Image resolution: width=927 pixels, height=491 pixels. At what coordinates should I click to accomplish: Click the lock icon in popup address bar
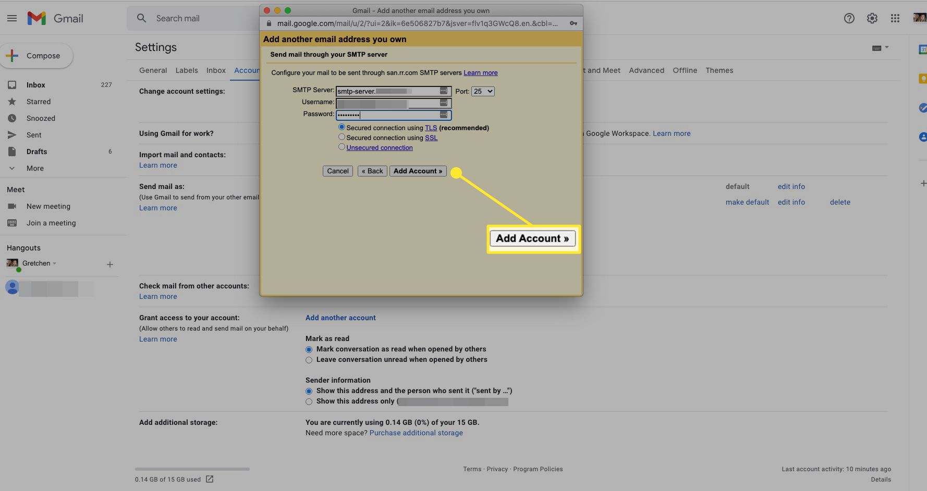coord(269,23)
